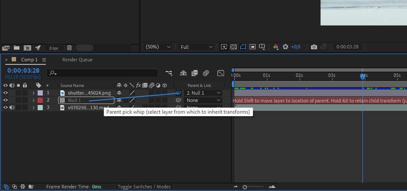Screen dimensions: 407x191
Task: Reset exposure with the aperture icon
Action: tap(285, 47)
